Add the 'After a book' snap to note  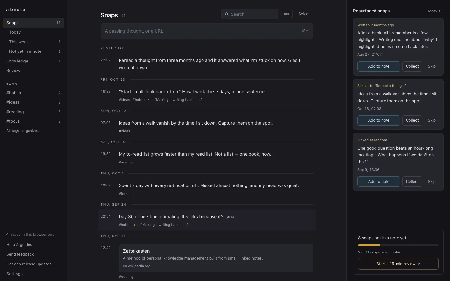point(379,66)
